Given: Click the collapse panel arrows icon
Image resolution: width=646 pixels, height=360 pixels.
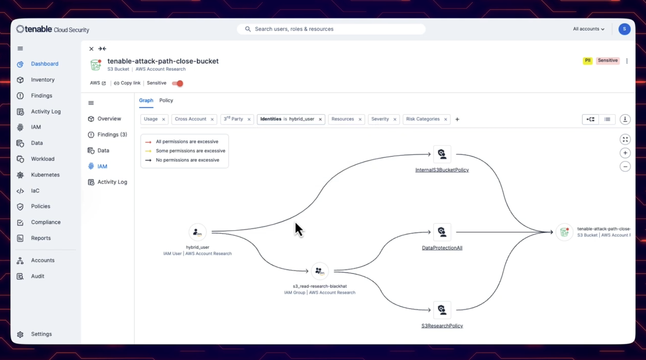Looking at the screenshot, I should pos(102,49).
